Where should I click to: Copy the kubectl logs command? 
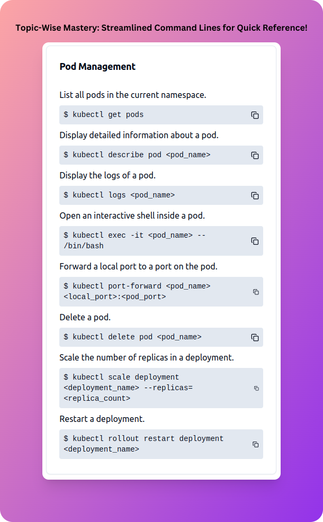255,196
